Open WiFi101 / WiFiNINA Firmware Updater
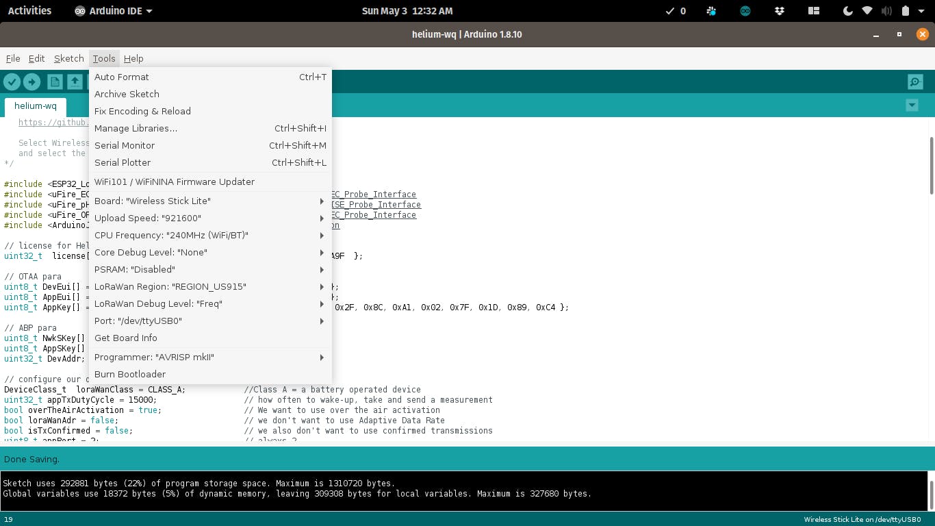Screen dimensions: 935x526 pyautogui.click(x=210, y=181)
